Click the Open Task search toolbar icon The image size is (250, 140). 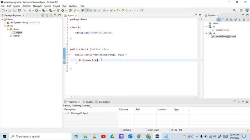point(75,10)
